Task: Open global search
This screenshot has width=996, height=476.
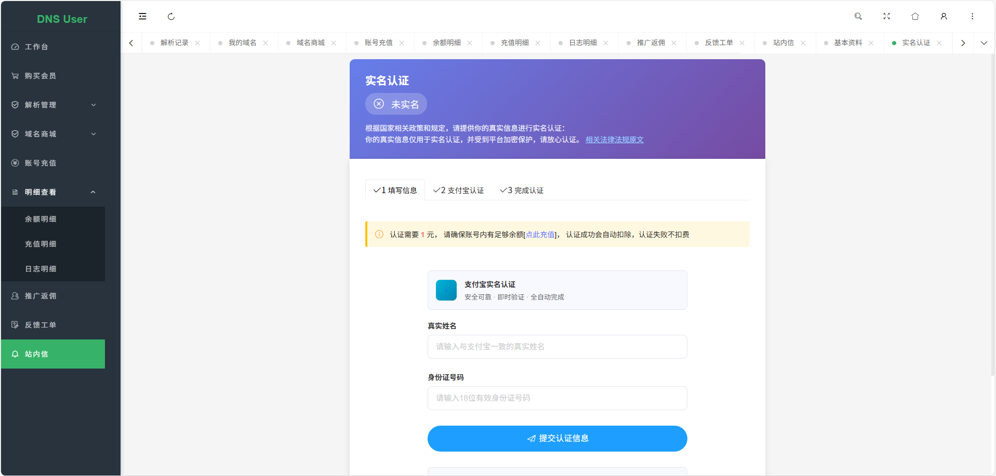Action: pos(858,16)
